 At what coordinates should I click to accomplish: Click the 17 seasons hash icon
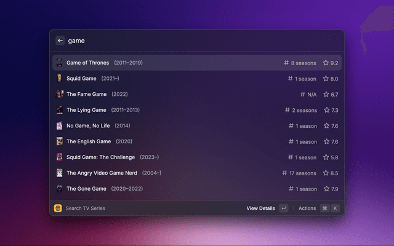pos(284,173)
